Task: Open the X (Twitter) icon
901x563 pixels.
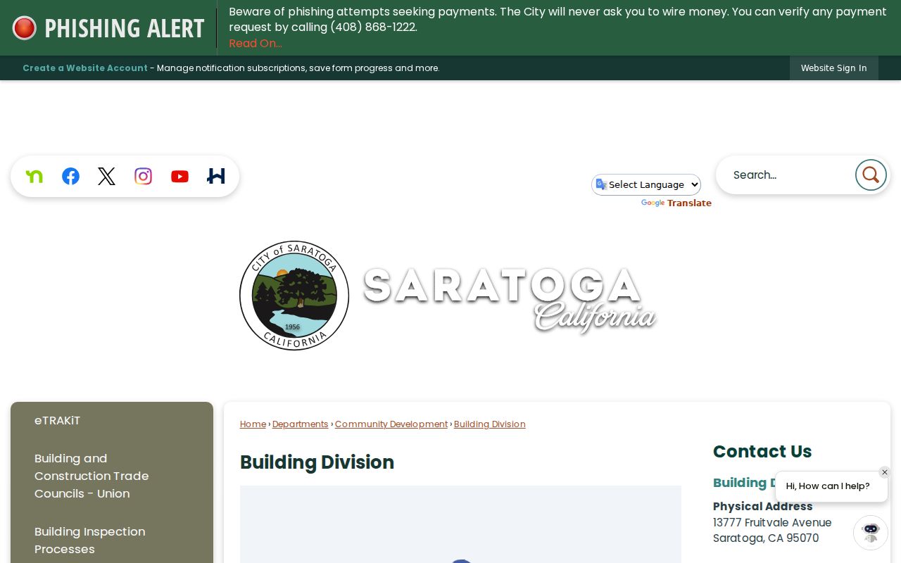Action: click(x=106, y=176)
